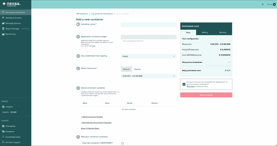Click Reset To Remote State link
The width and height of the screenshot is (277, 146).
(x=90, y=128)
